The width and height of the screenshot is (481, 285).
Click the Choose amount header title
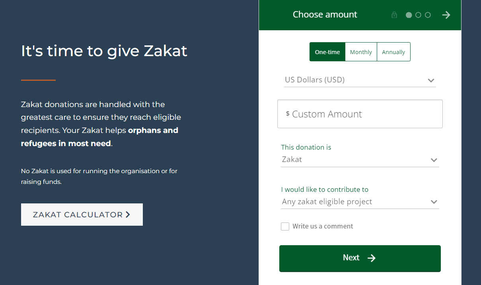pos(325,15)
